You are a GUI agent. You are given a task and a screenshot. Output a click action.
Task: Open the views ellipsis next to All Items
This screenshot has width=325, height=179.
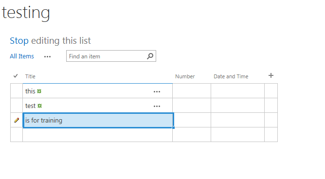[x=47, y=57]
